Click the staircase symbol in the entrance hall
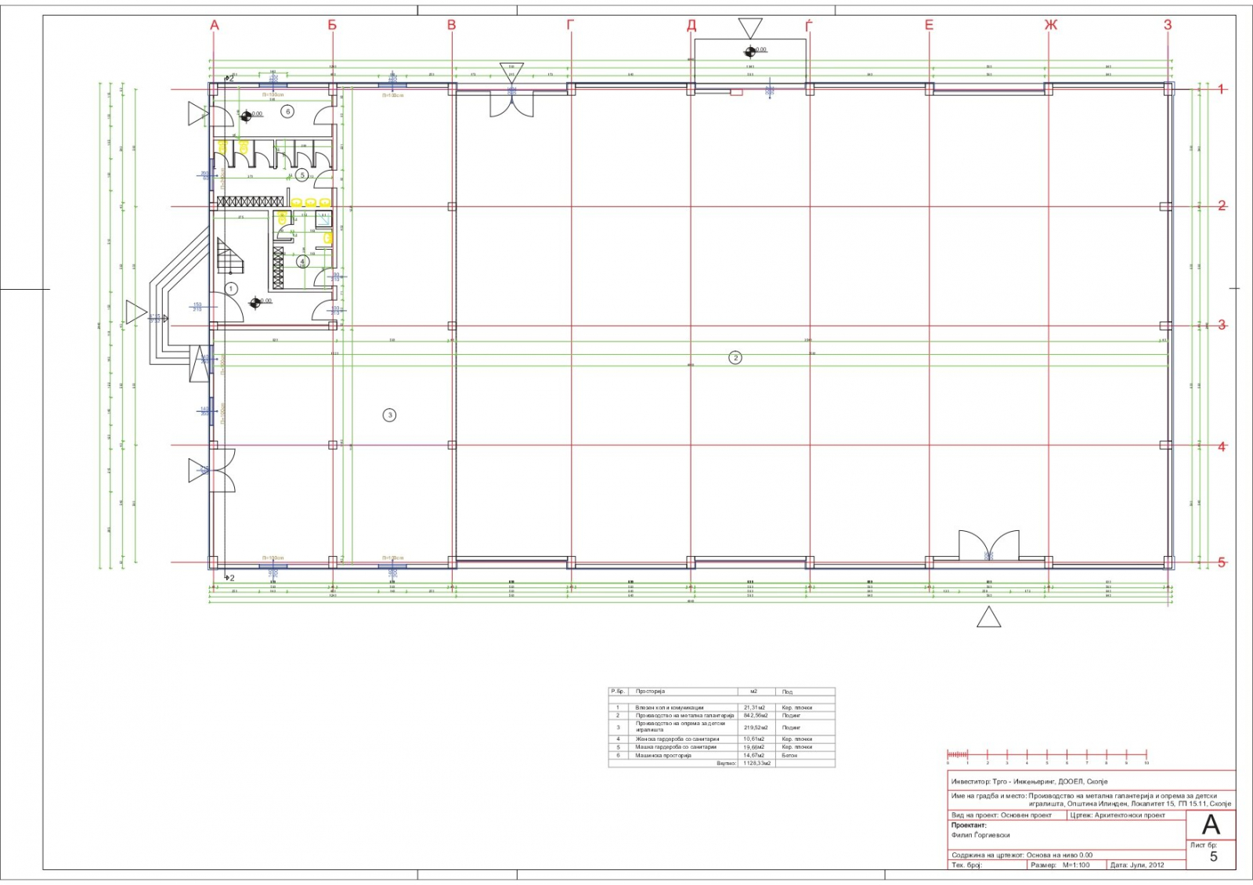 pos(231,255)
